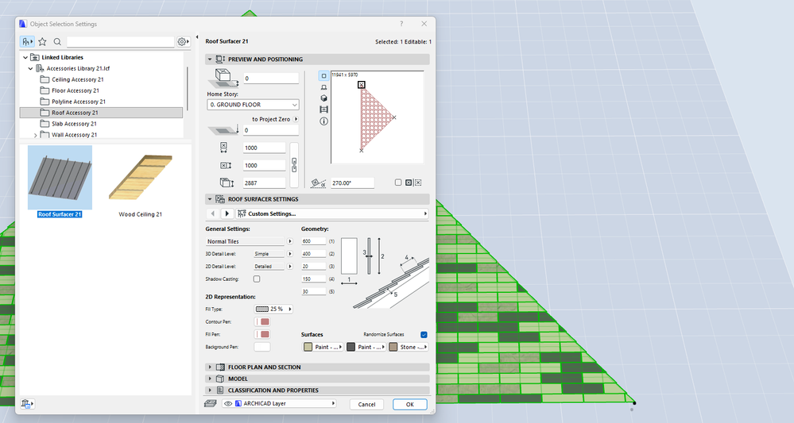Viewport: 794px width, 423px height.
Task: Select the Roof Accessory 21 folder
Action: point(101,113)
